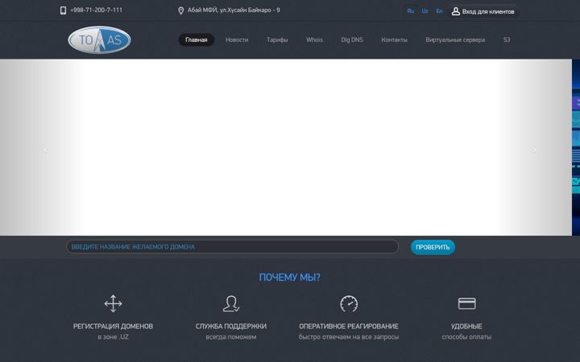This screenshot has height=362, width=580.
Task: Click the text в зоне .UZ
Action: (x=114, y=337)
